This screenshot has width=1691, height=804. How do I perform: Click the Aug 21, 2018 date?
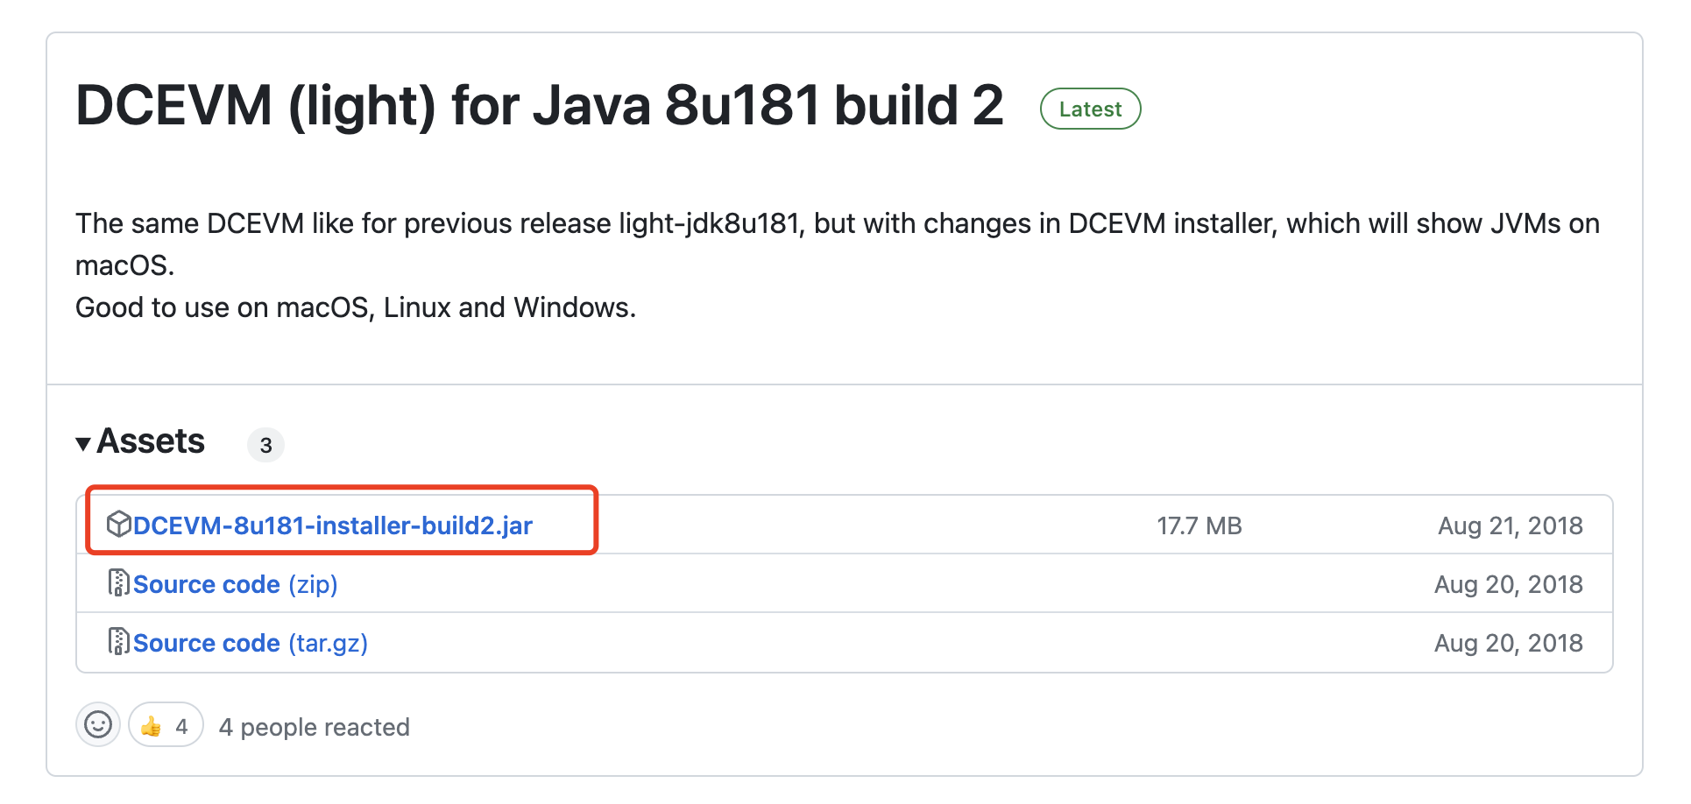click(1510, 525)
